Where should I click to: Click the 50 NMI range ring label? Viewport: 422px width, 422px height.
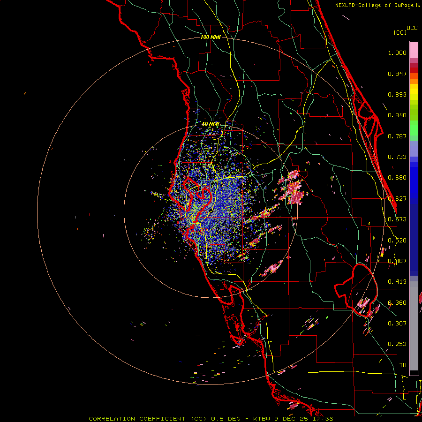click(x=211, y=124)
